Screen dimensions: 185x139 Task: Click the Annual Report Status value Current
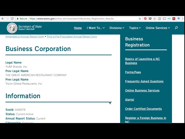(x=41, y=118)
